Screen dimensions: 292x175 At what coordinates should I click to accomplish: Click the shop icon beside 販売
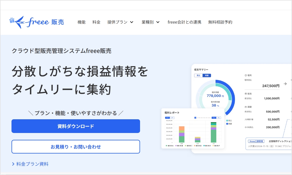(x=245, y=94)
